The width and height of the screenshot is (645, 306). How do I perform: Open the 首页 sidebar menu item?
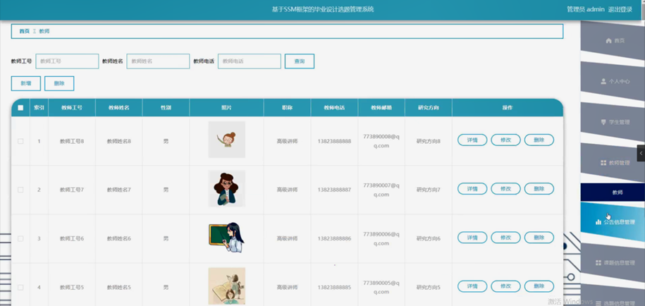613,41
